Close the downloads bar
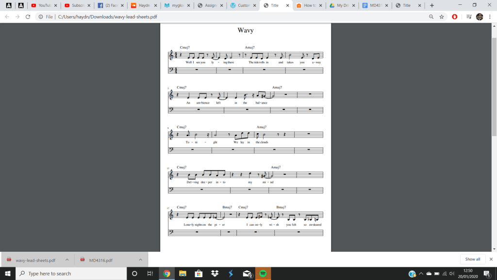Image resolution: width=497 pixels, height=280 pixels. pyautogui.click(x=491, y=259)
